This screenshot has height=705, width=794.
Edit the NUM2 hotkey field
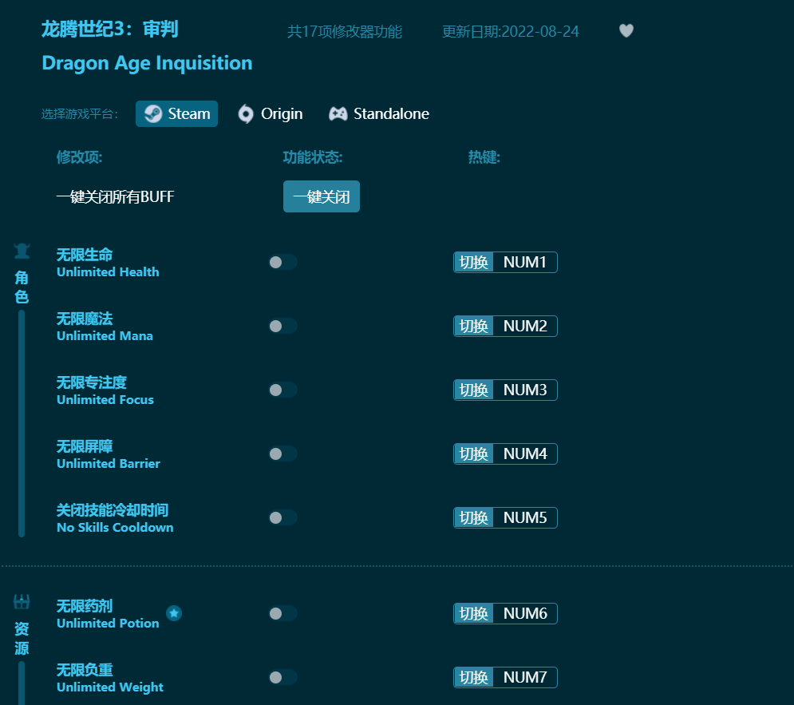coord(525,327)
